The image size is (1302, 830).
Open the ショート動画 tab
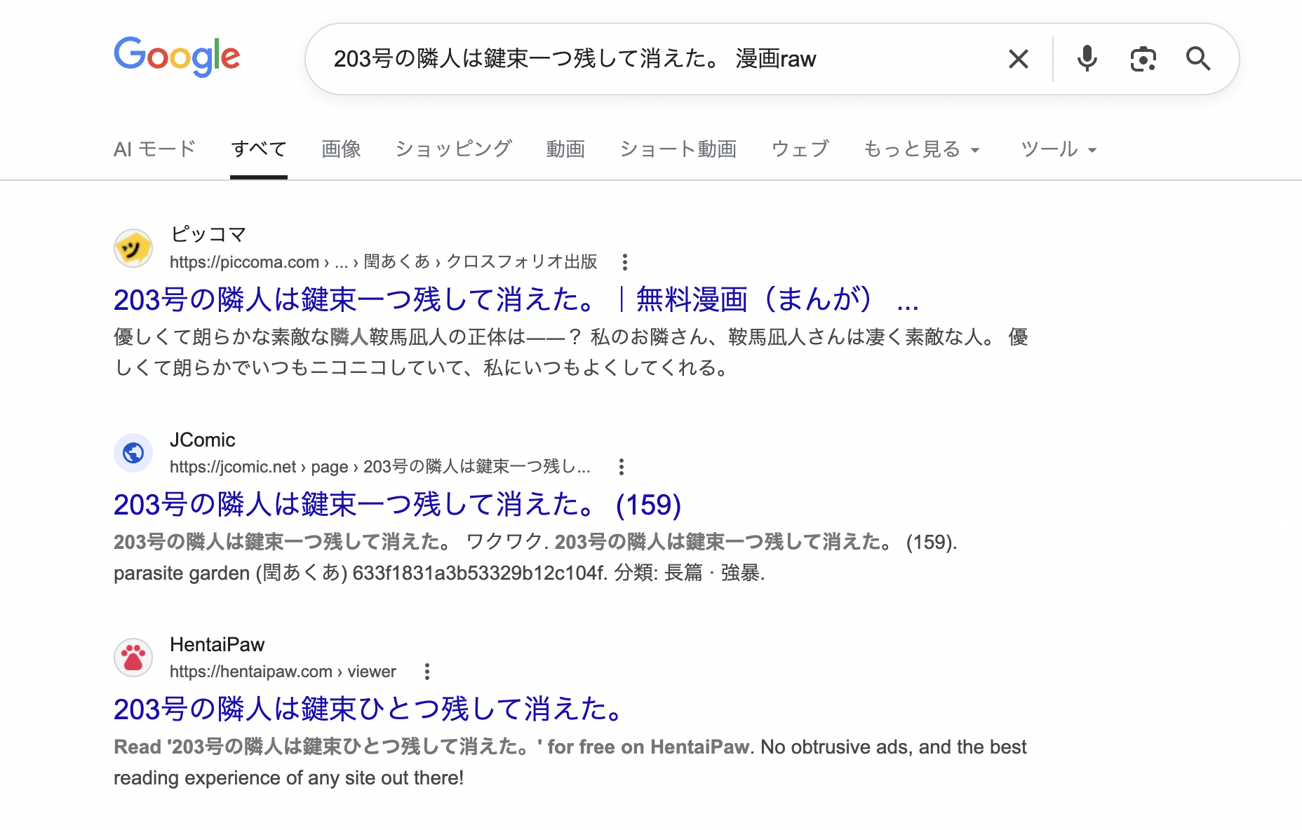click(x=678, y=149)
